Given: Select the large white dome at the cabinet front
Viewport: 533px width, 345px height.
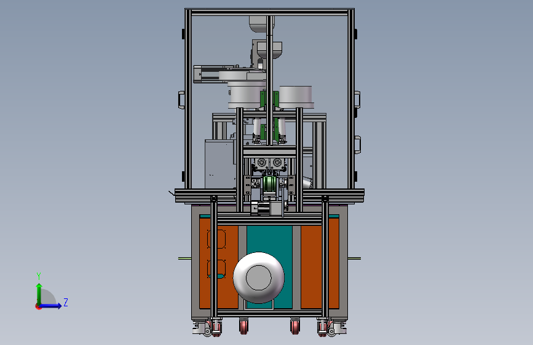Looking at the screenshot, I should pos(259,277).
